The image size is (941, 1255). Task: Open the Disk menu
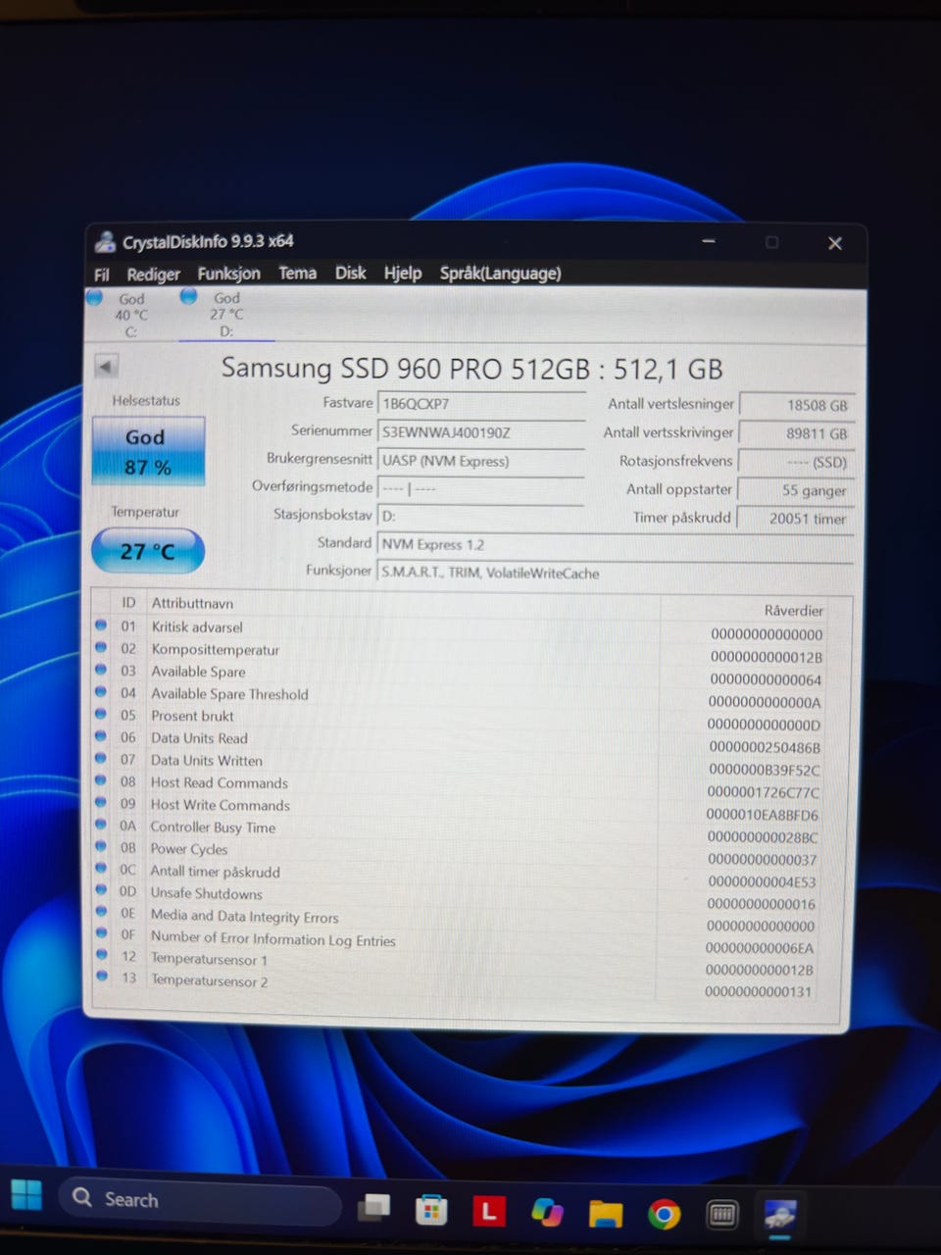[350, 273]
